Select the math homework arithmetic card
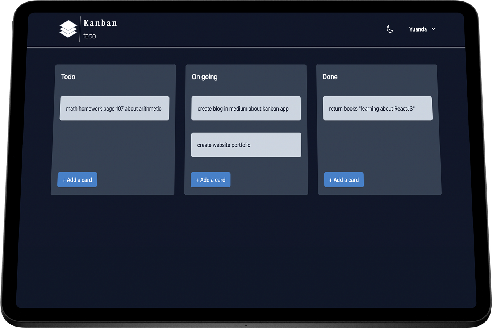 point(114,108)
